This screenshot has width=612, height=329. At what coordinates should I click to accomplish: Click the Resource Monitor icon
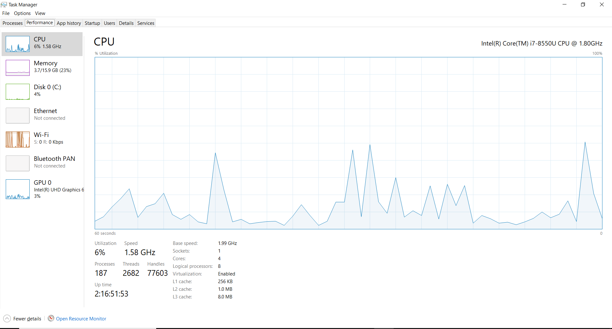(51, 318)
